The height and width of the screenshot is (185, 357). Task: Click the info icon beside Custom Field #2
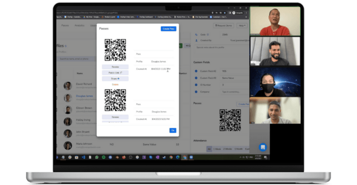196,71
